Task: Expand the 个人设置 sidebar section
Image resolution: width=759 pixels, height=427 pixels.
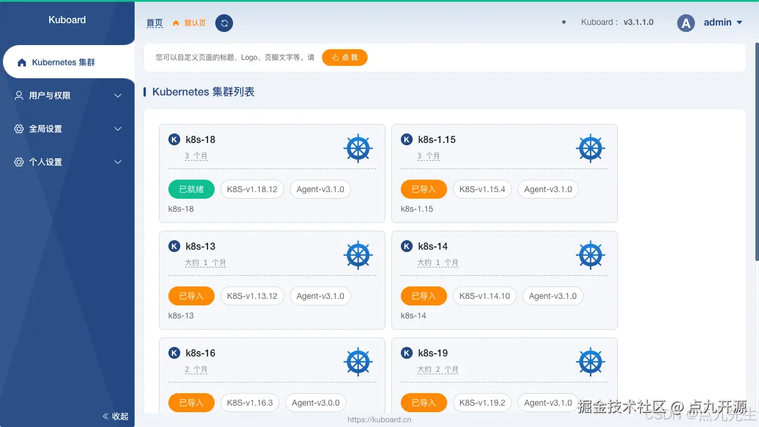Action: (117, 162)
